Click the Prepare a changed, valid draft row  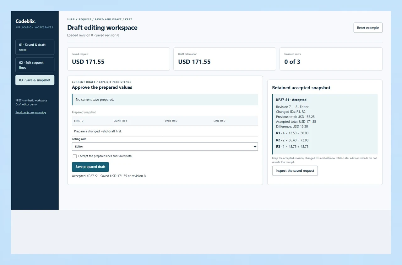click(x=165, y=131)
